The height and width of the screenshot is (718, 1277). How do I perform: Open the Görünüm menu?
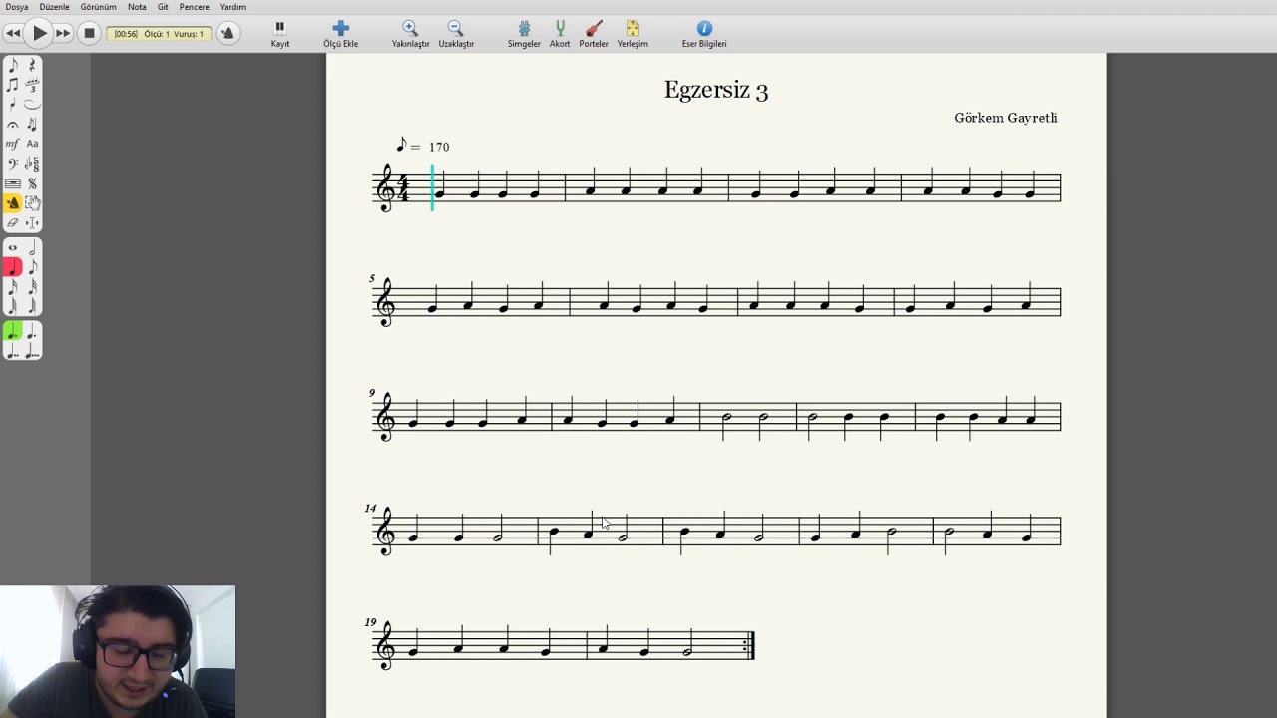99,7
